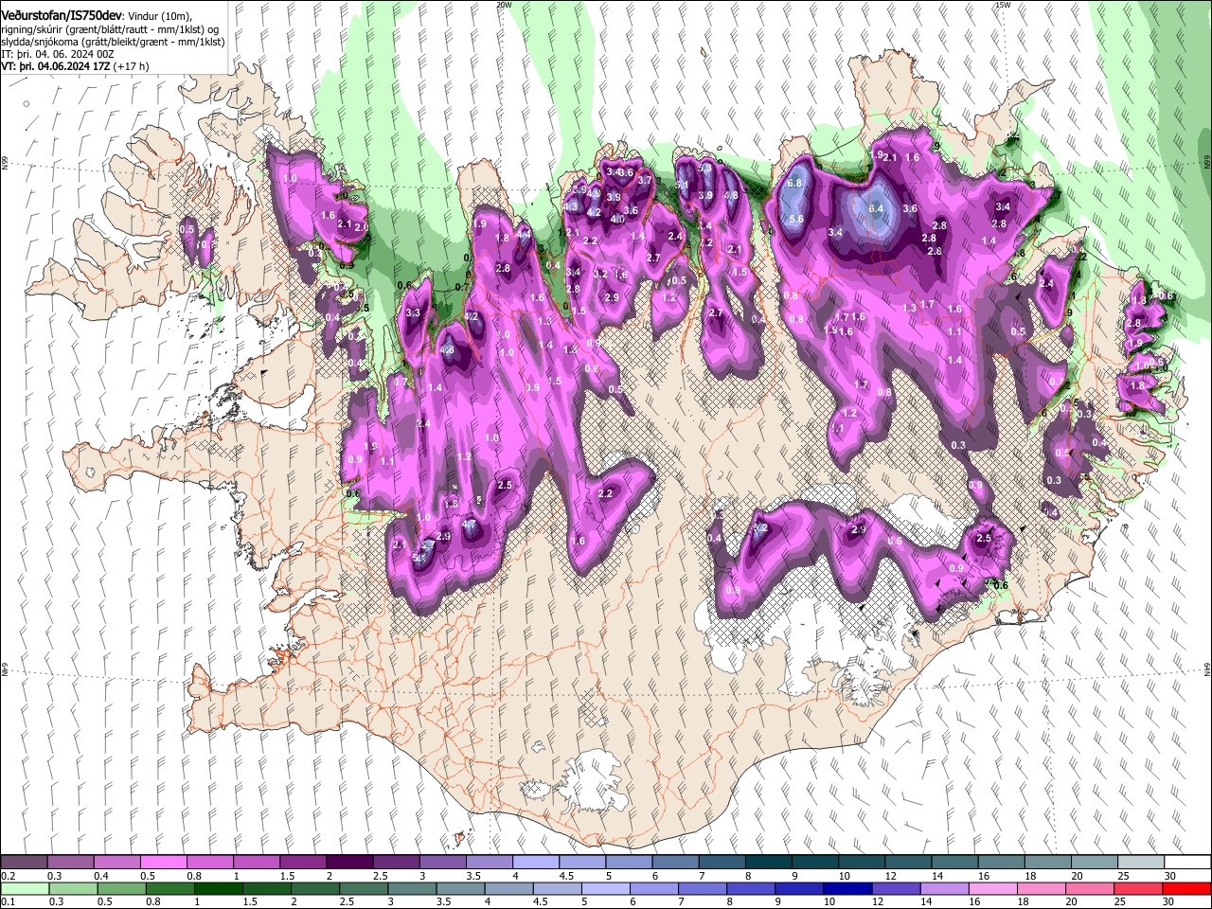The image size is (1212, 909).
Task: Click the upper legend swatch labeled 1.5
Action: (x=303, y=863)
